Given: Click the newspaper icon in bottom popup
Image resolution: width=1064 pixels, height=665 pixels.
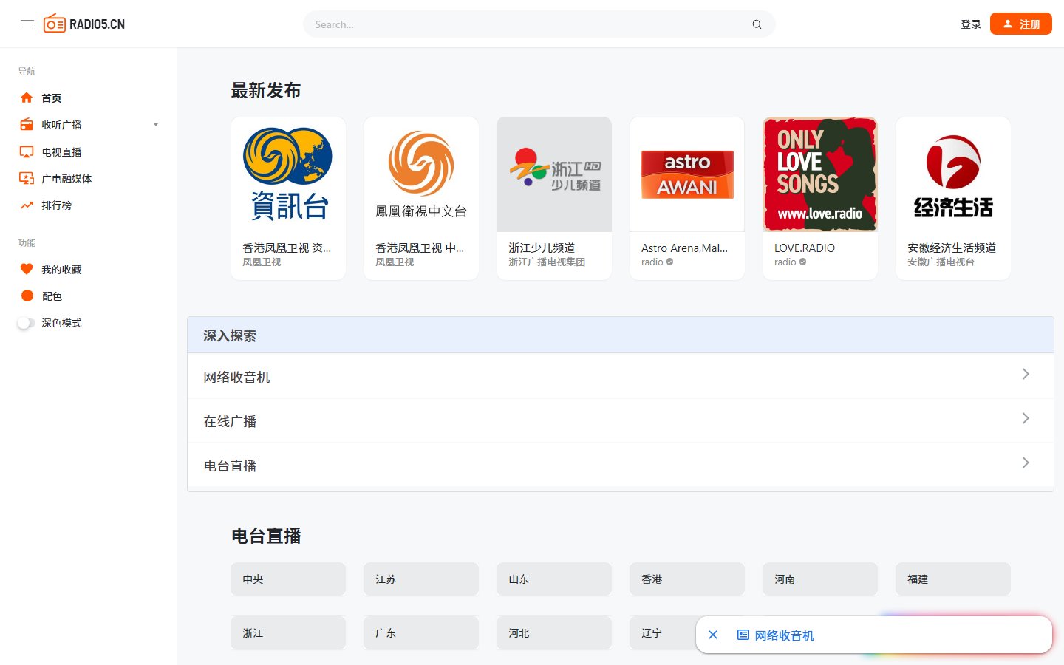Looking at the screenshot, I should click(743, 635).
